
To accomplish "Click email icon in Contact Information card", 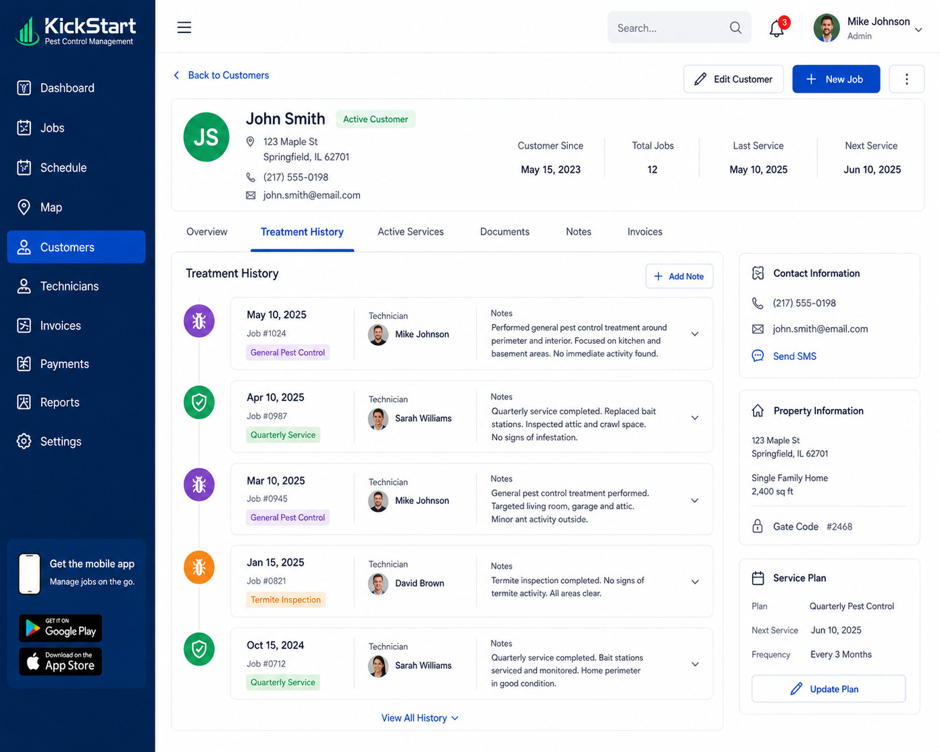I will point(758,329).
